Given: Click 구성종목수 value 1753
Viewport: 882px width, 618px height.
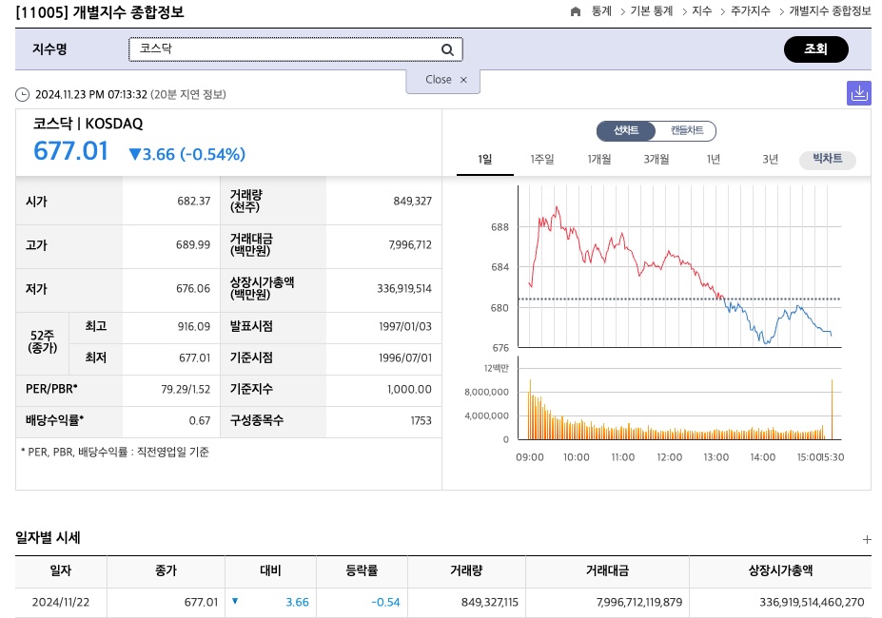Looking at the screenshot, I should click(x=421, y=420).
